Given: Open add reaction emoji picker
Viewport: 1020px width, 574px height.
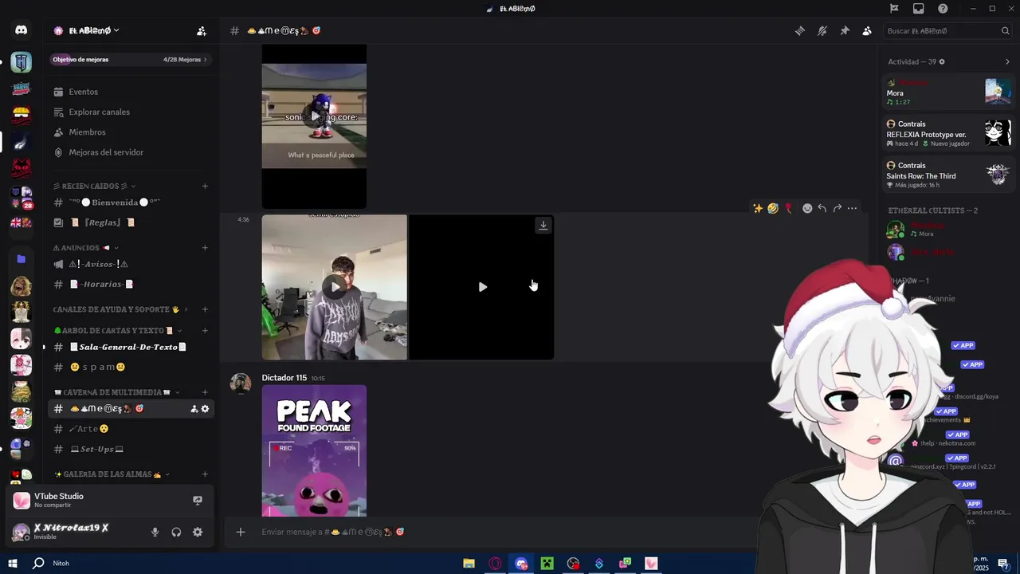Looking at the screenshot, I should (x=807, y=208).
